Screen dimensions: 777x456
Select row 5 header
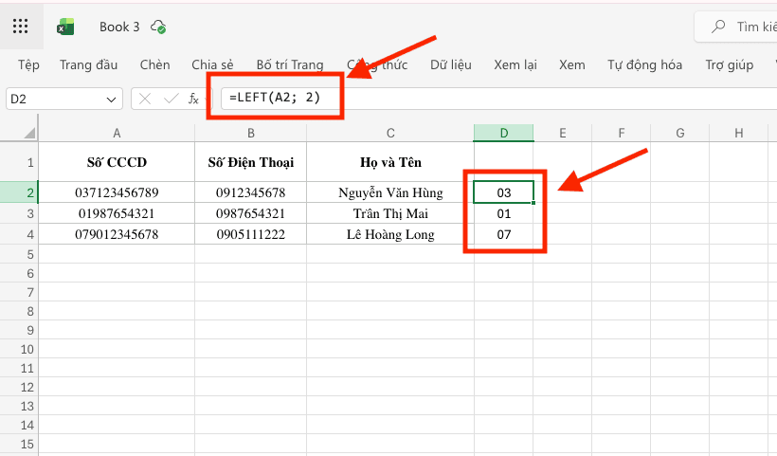click(19, 254)
